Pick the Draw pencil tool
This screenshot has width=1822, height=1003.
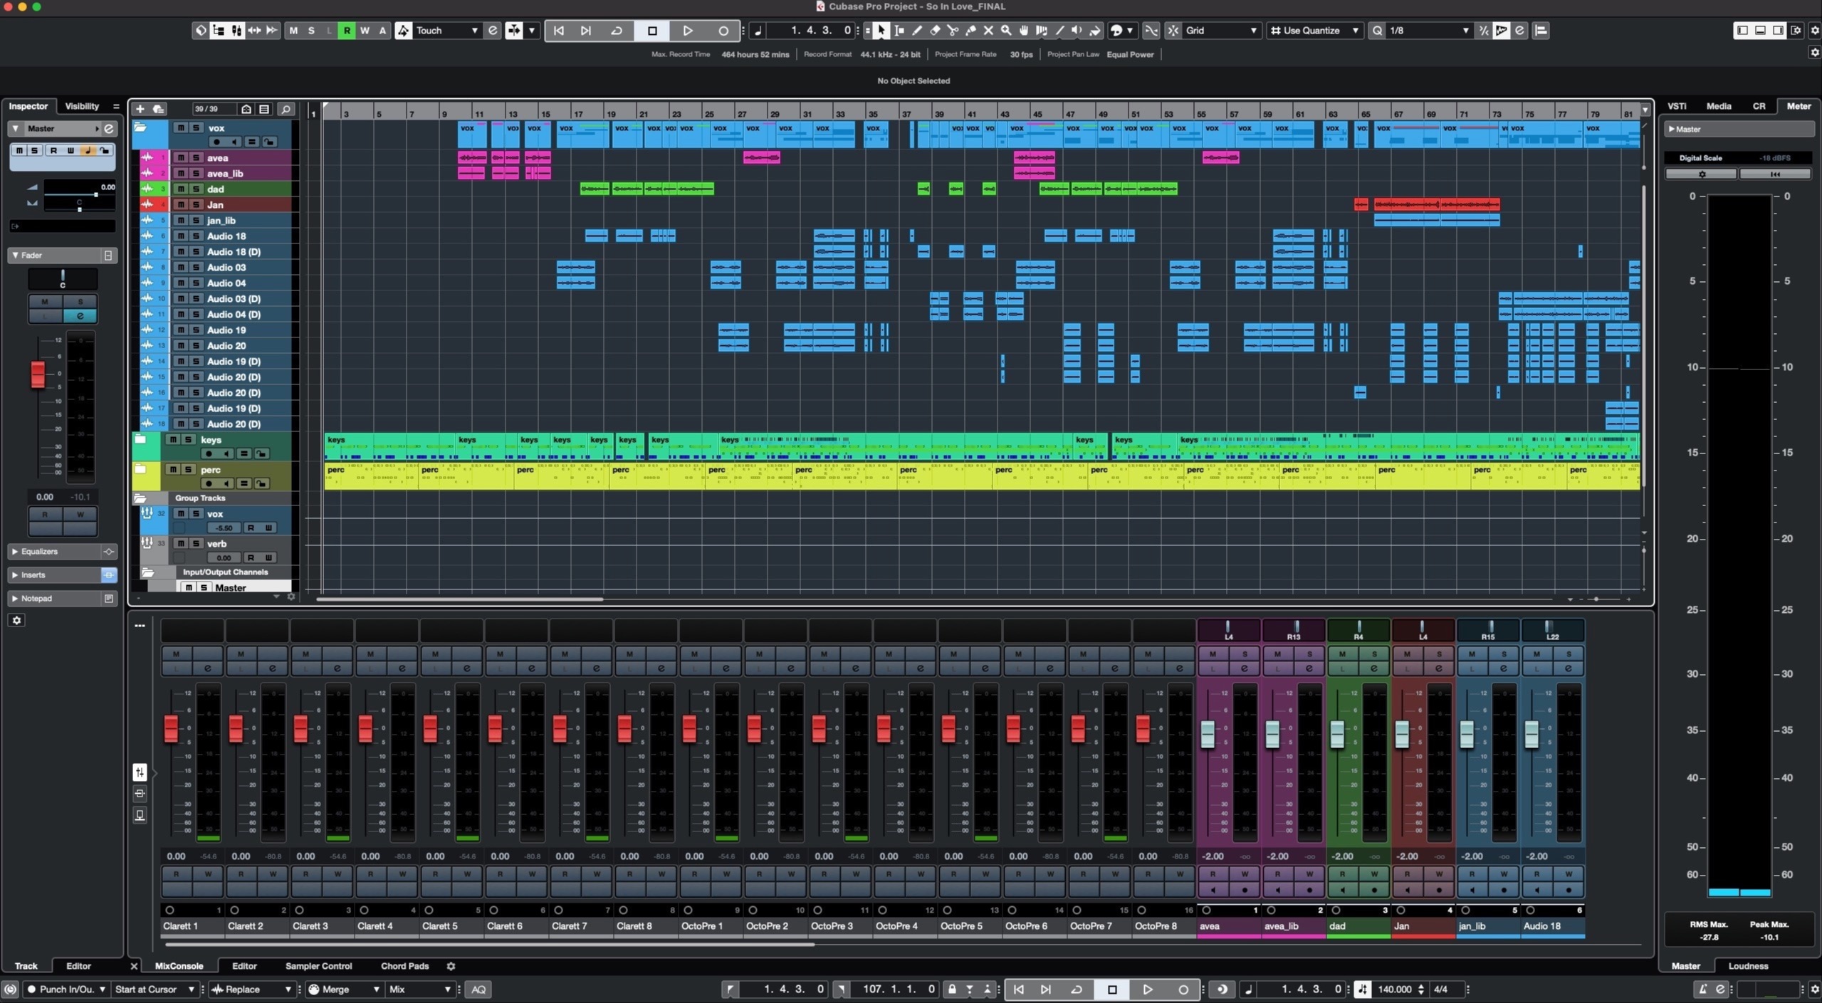[917, 31]
